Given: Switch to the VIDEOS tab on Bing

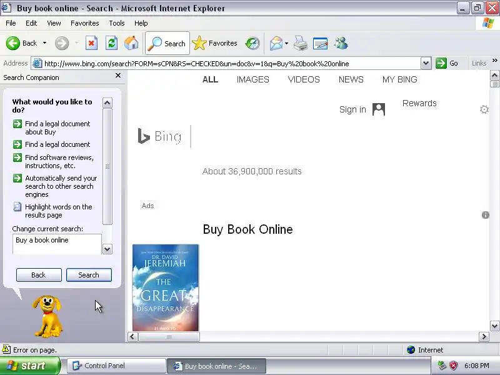Looking at the screenshot, I should 304,79.
